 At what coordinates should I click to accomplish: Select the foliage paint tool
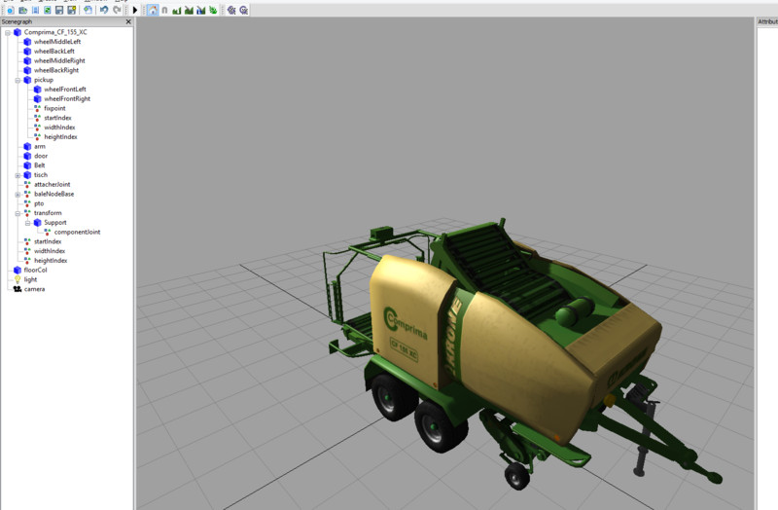point(213,10)
